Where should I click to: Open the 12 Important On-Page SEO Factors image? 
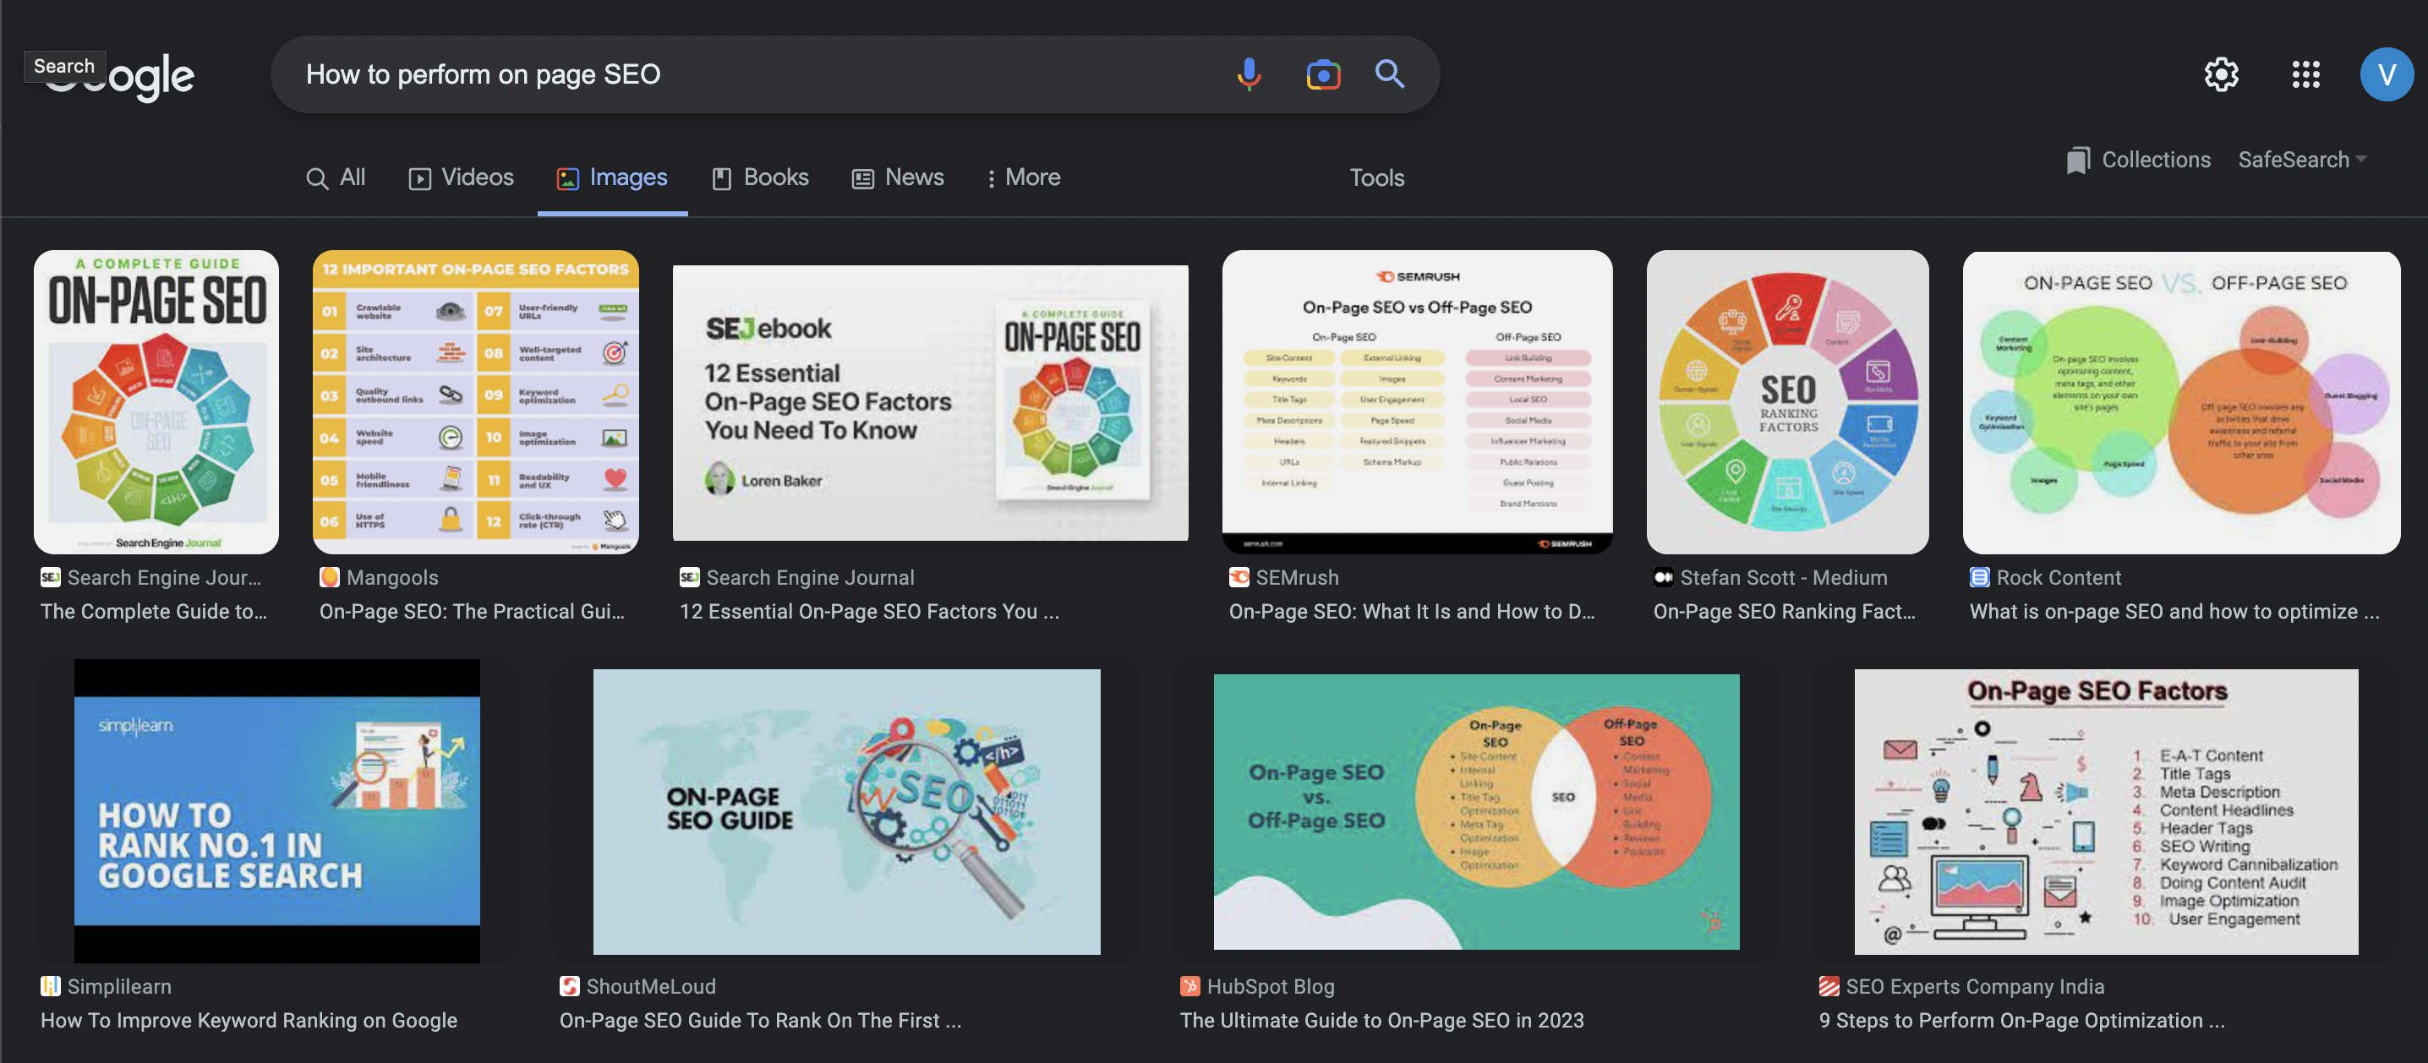[476, 401]
